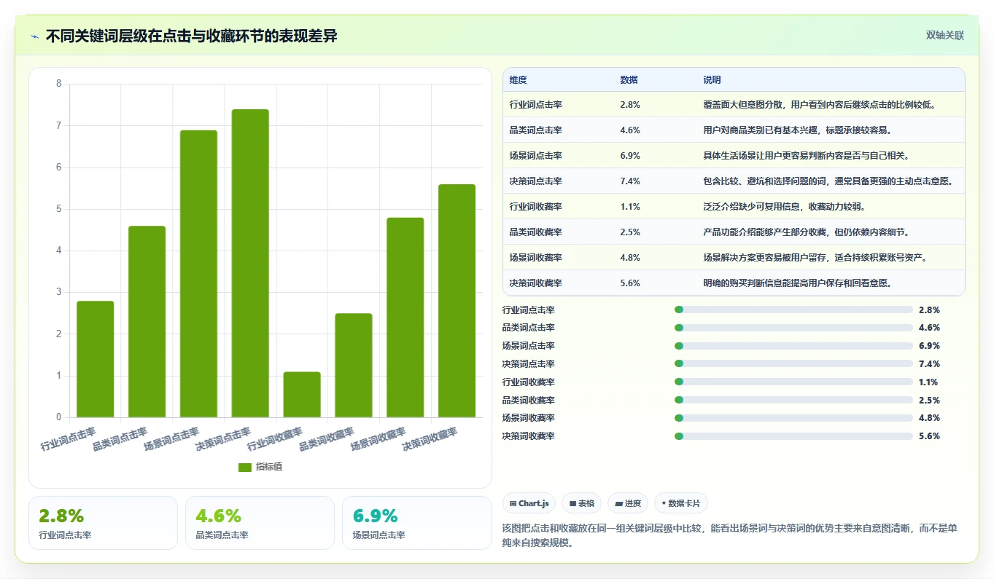Click the 行业词收藏率 progress bar
994x579 pixels.
click(x=793, y=382)
